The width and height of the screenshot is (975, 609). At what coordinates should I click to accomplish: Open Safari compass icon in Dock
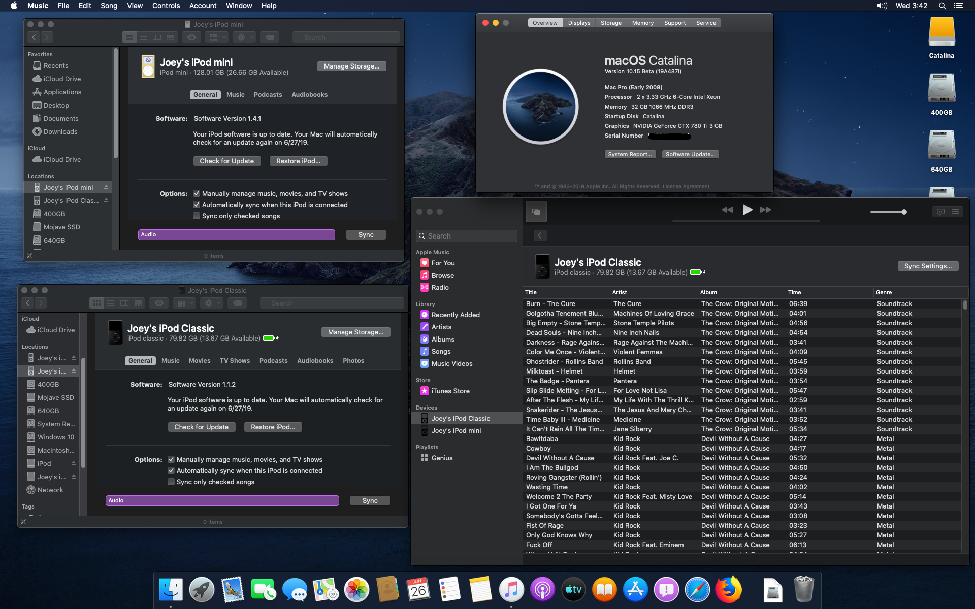pos(697,590)
